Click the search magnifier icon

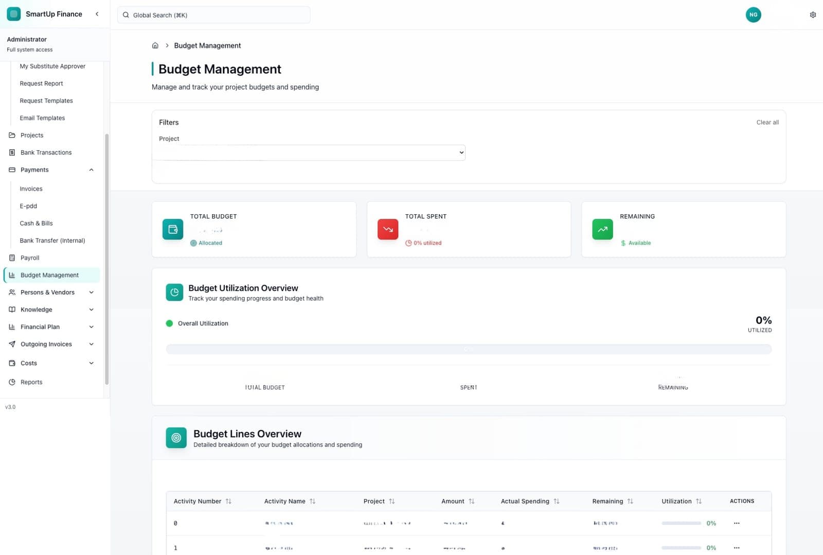click(x=126, y=15)
